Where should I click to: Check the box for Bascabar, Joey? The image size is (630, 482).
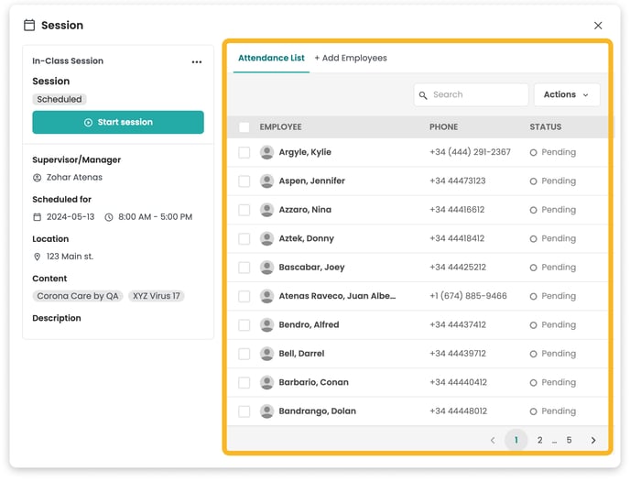pos(244,268)
